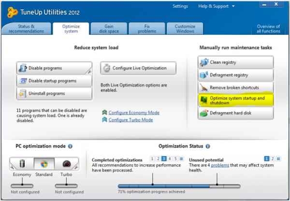Click the optimization progress bar
Screen dimensions: 290x201
(179, 186)
